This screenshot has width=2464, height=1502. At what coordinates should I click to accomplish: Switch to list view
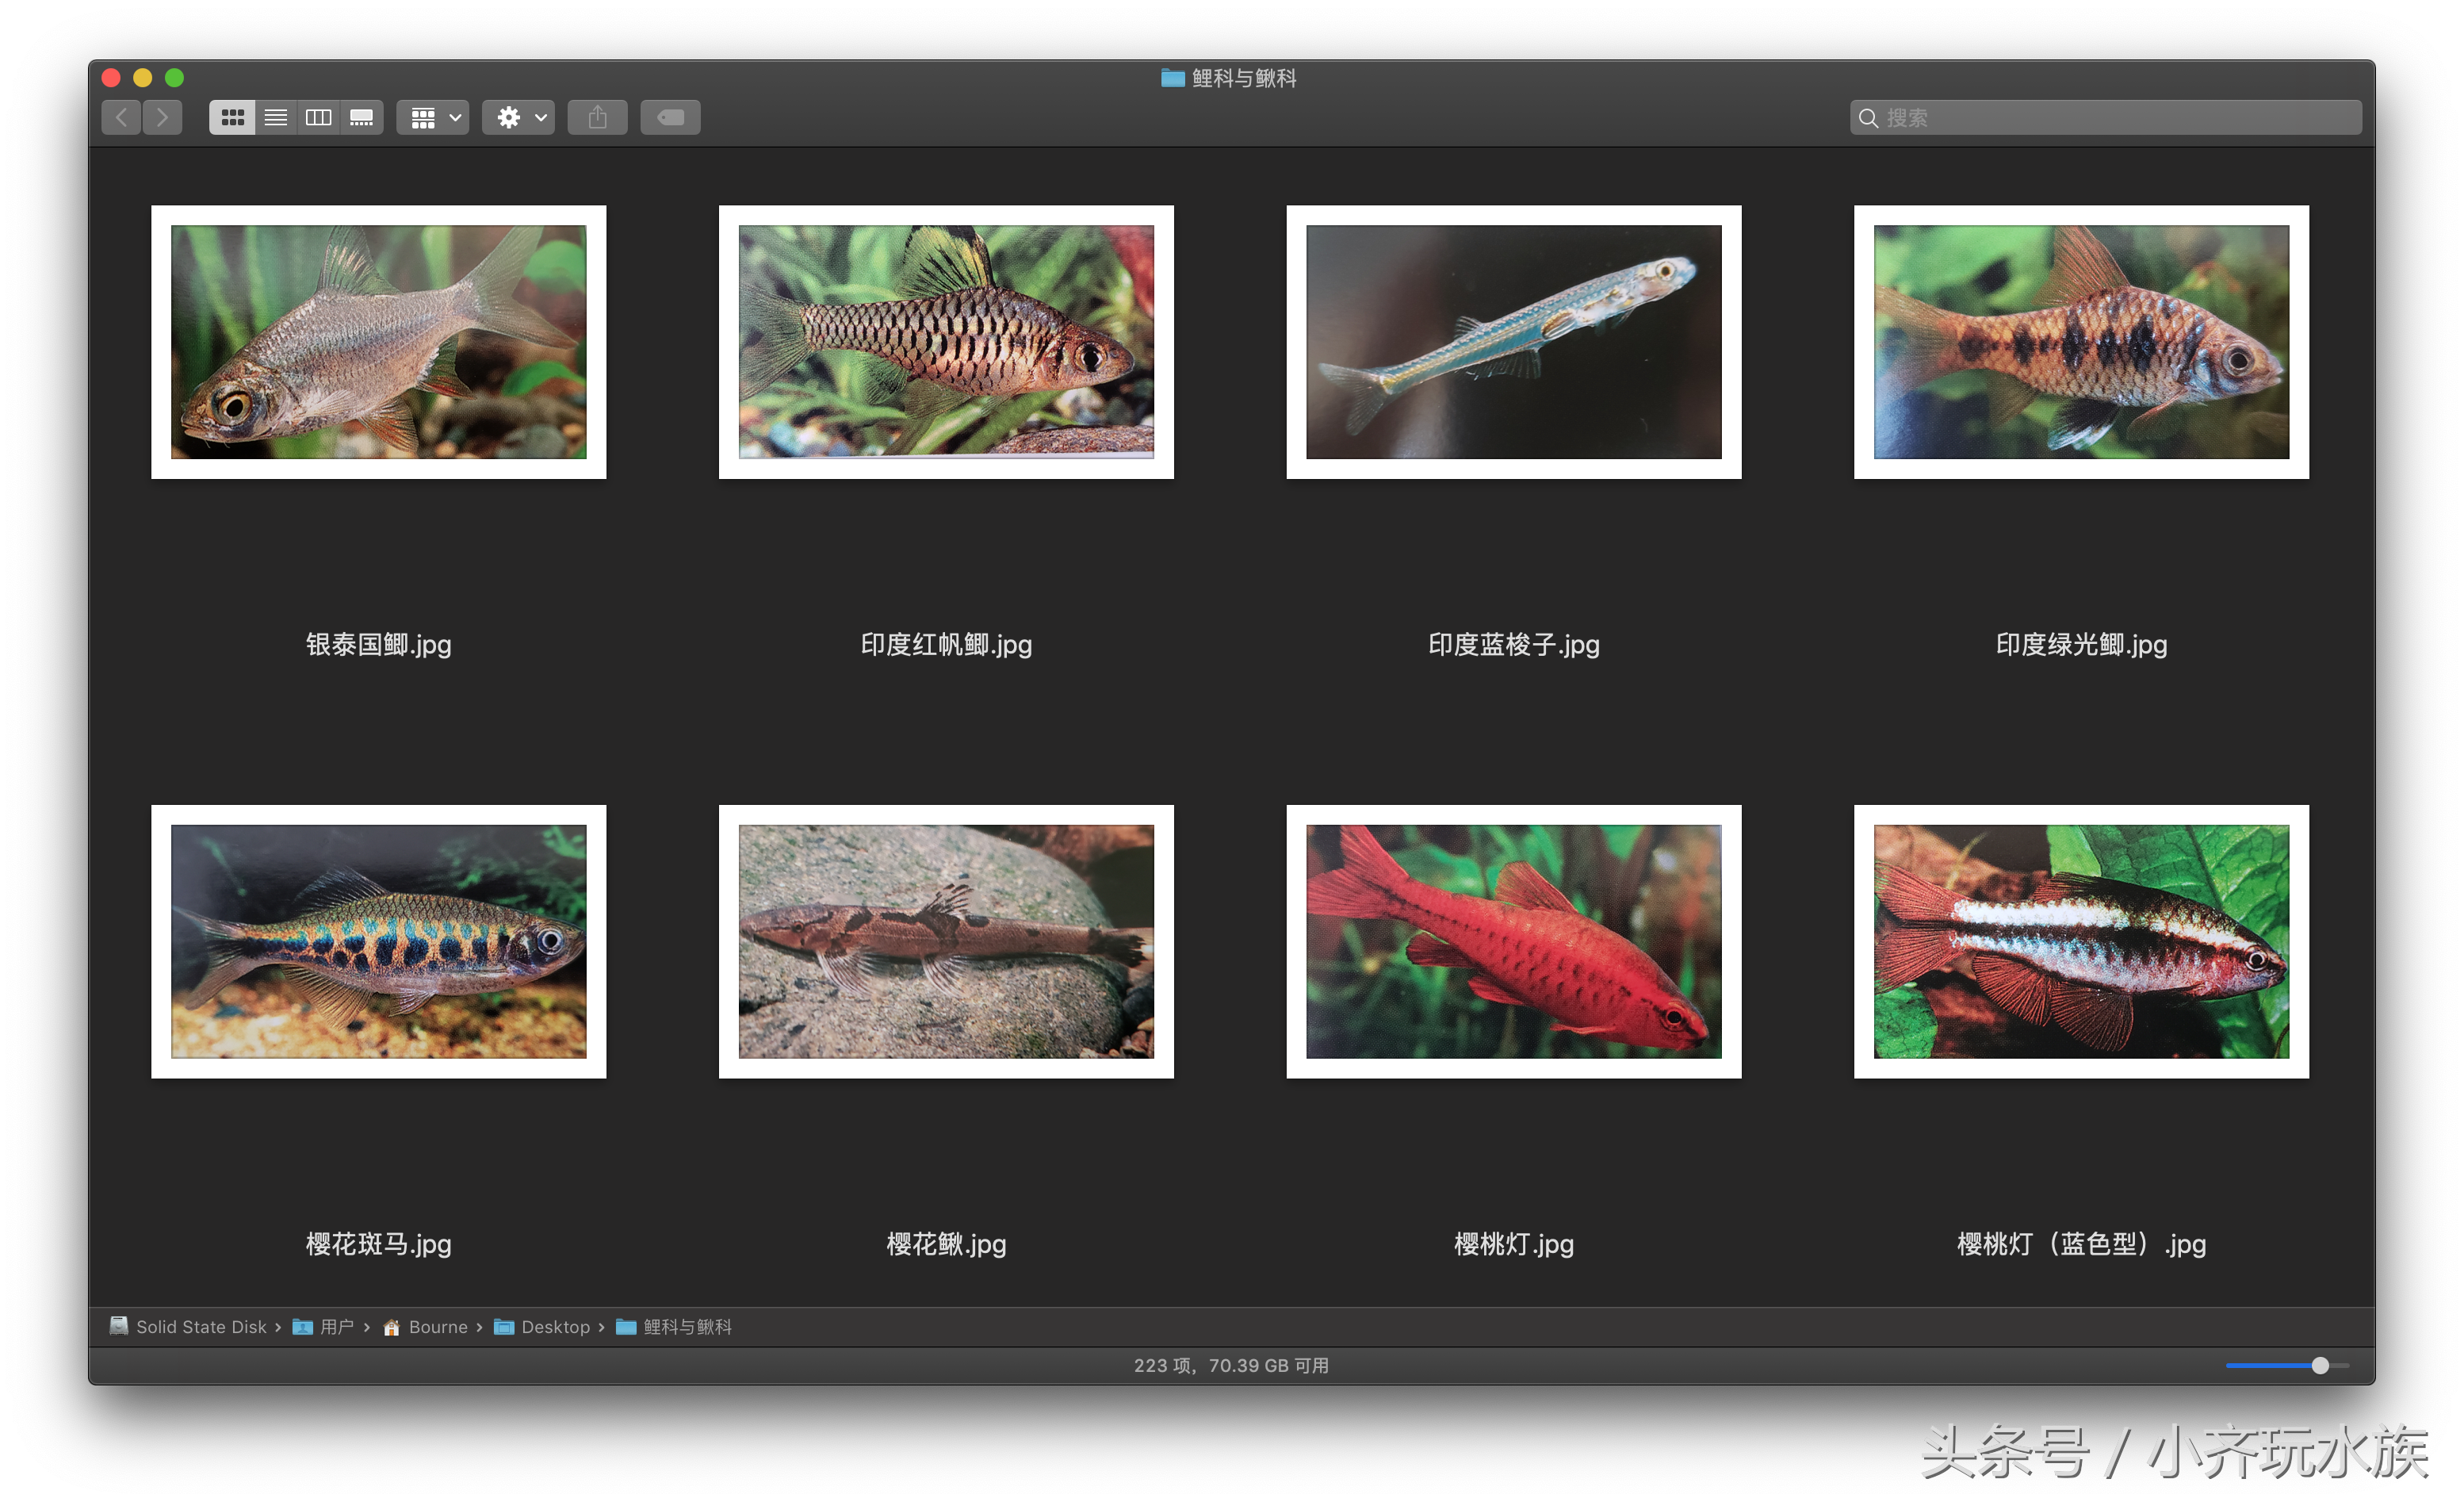pos(276,118)
